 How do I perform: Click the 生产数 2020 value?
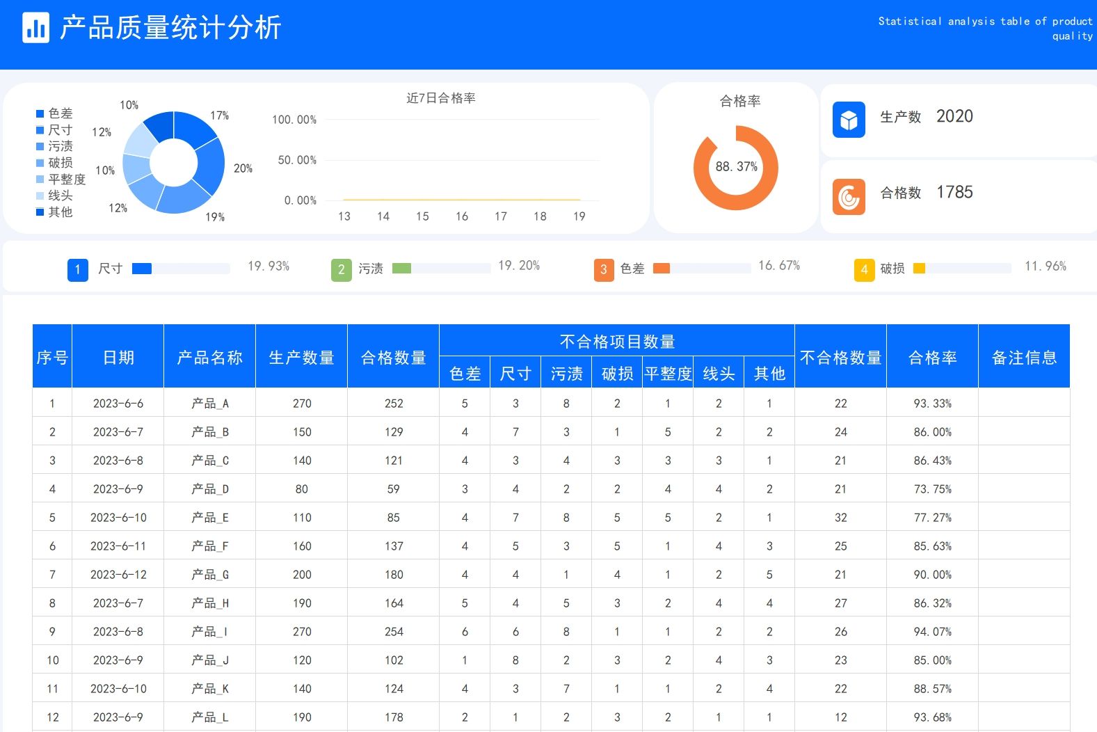point(954,116)
